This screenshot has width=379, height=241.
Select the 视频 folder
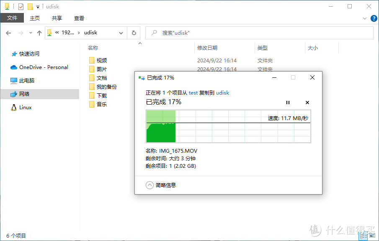click(x=98, y=60)
